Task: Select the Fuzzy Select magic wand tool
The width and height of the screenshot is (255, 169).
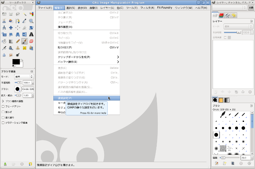Action: (25, 14)
